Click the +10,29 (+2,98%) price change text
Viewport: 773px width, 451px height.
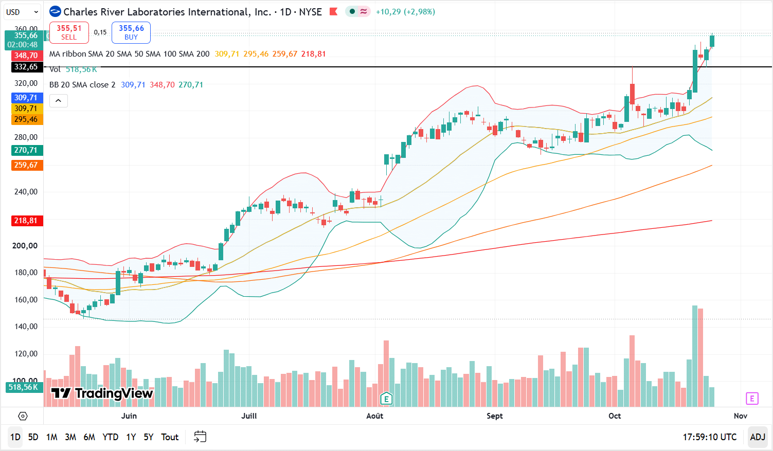pyautogui.click(x=405, y=12)
